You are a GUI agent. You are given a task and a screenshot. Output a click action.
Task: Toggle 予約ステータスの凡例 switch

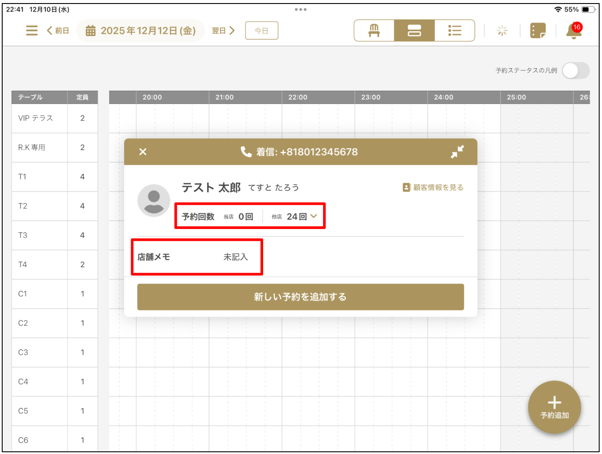tap(576, 70)
